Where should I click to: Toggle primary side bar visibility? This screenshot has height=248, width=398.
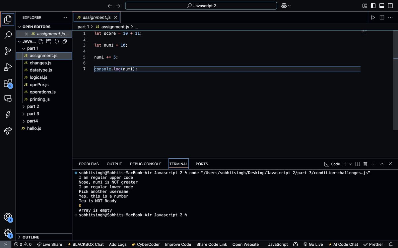[373, 6]
